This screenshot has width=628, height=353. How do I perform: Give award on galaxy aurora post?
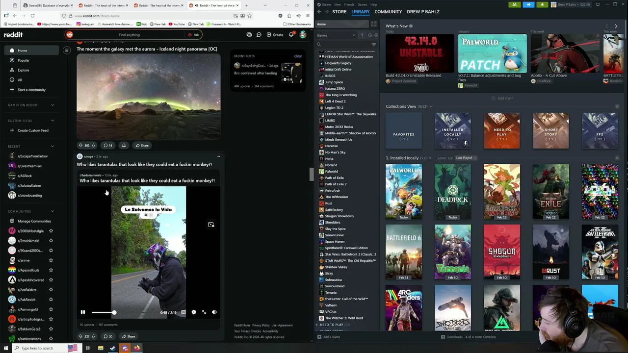pos(124,146)
